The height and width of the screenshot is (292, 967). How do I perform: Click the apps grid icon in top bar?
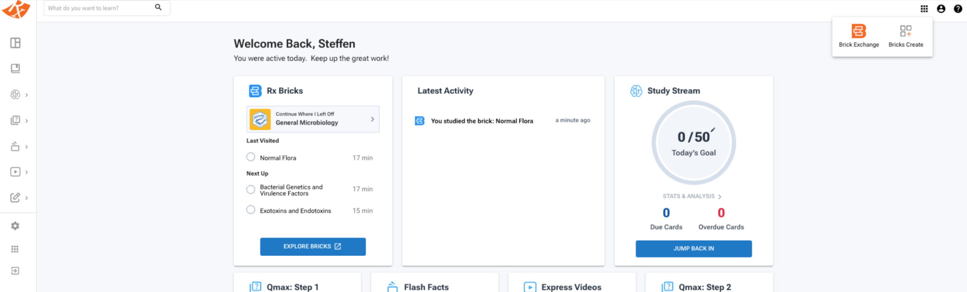point(924,8)
